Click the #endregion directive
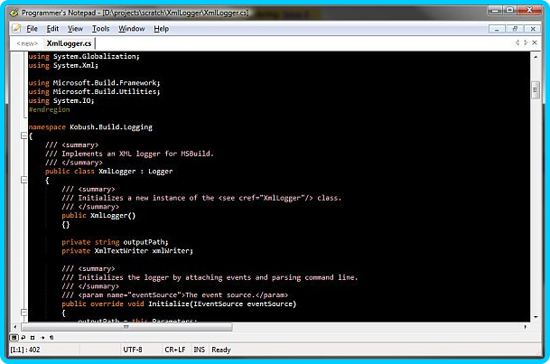The width and height of the screenshot is (550, 364). 49,109
